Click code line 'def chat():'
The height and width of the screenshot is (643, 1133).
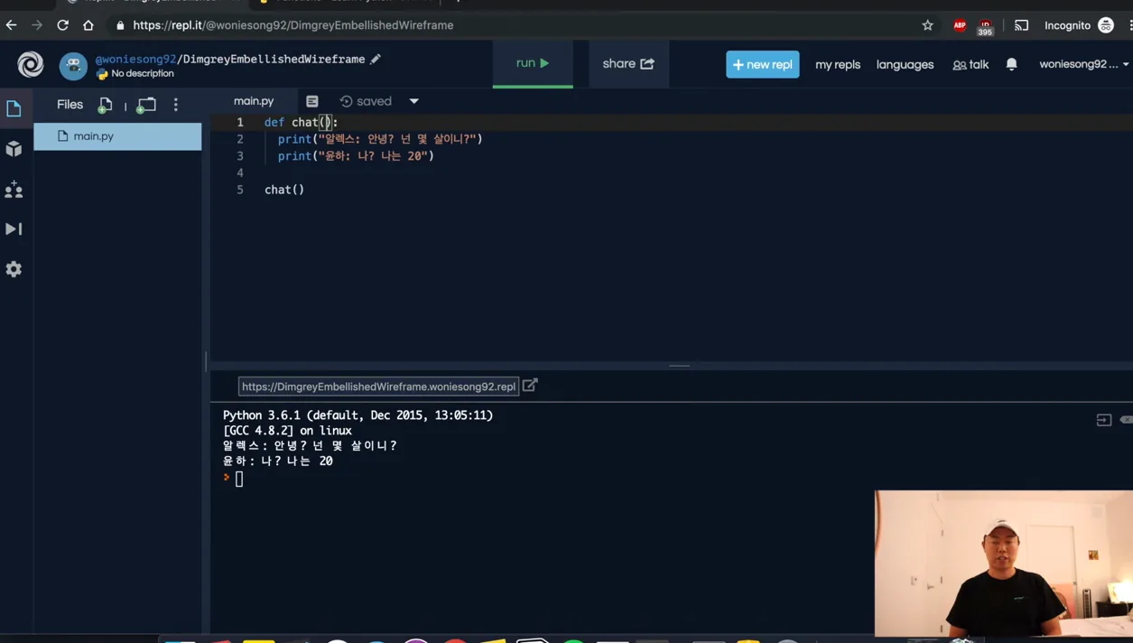(x=301, y=122)
